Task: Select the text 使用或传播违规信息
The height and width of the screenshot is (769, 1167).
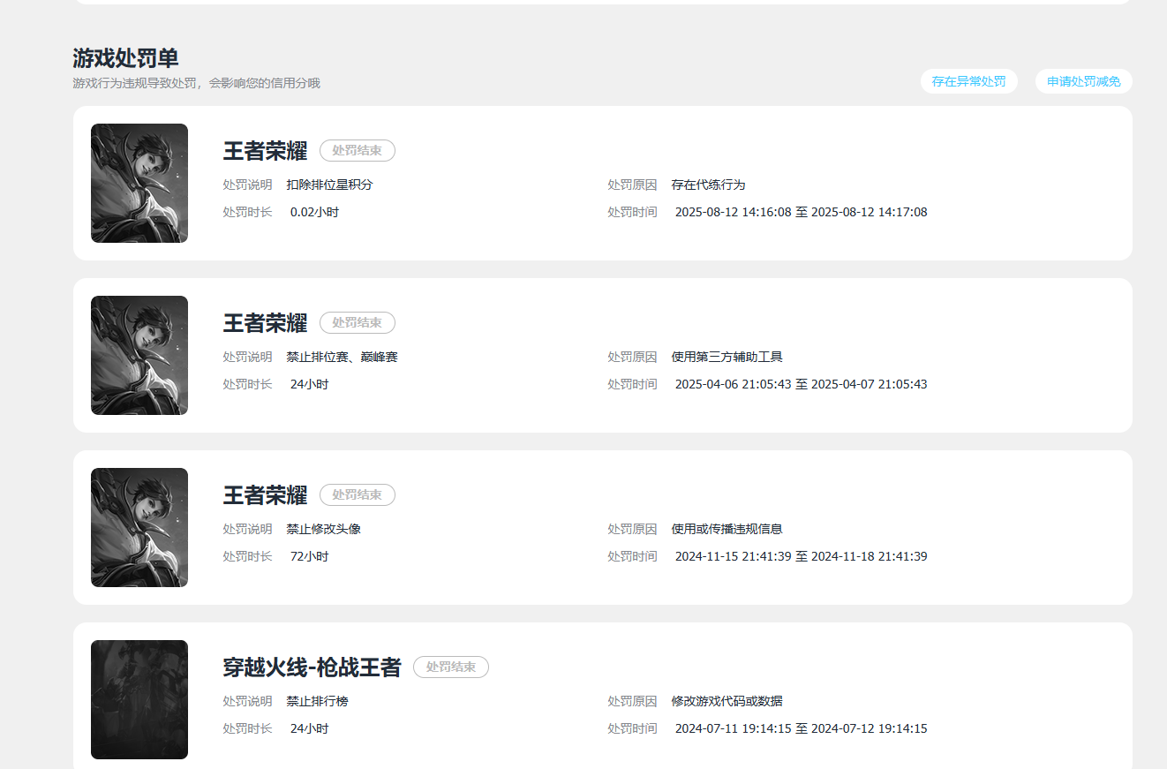Action: [x=727, y=530]
